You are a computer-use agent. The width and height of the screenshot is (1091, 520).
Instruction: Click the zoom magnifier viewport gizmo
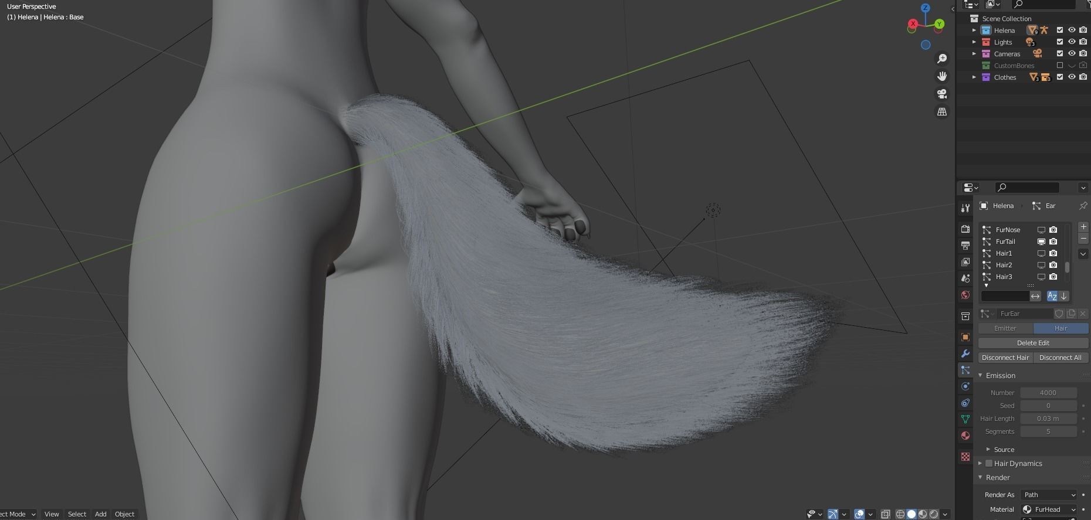click(942, 59)
